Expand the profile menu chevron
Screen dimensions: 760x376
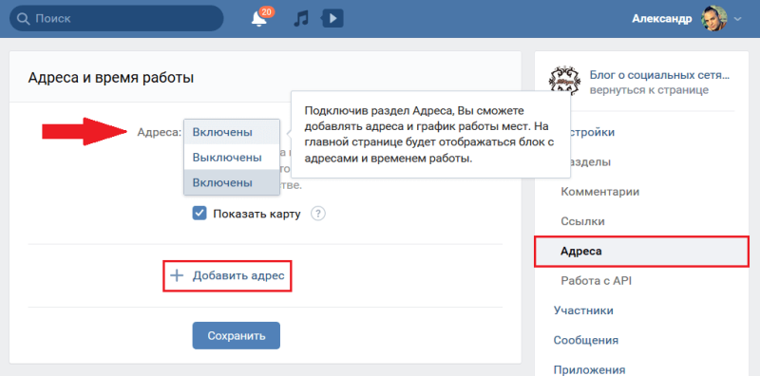pos(738,19)
